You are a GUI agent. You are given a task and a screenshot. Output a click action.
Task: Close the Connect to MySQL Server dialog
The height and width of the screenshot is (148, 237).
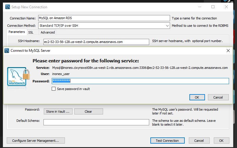pos(228,51)
